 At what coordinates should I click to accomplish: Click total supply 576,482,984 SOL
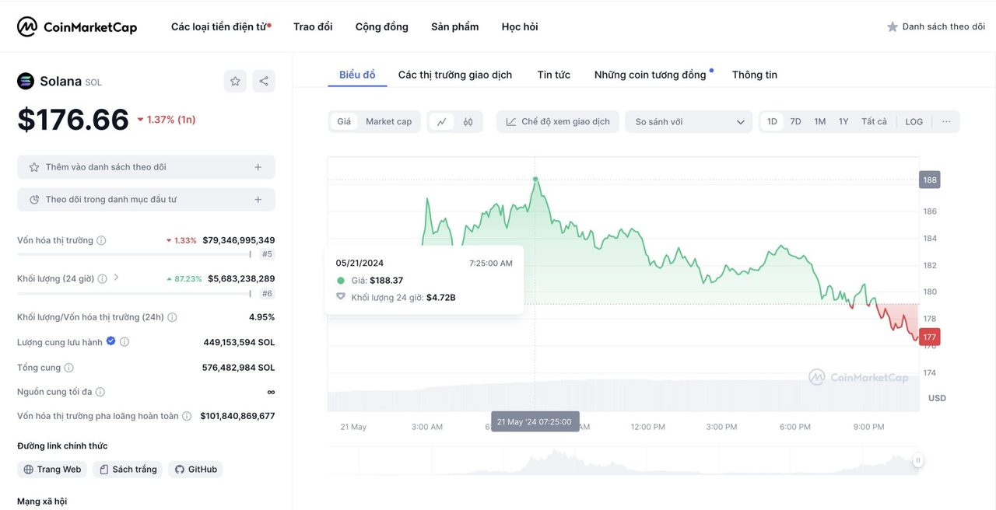click(238, 368)
